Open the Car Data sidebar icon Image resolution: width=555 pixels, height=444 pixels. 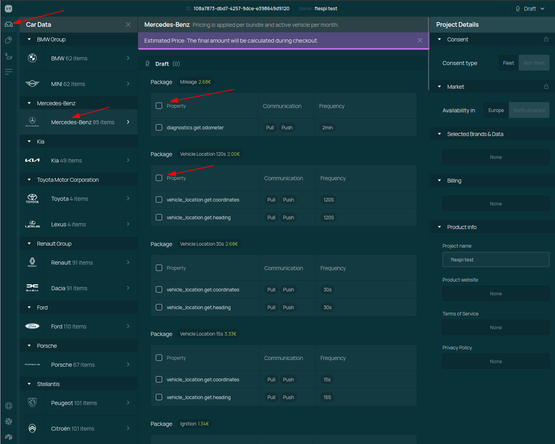tap(9, 24)
